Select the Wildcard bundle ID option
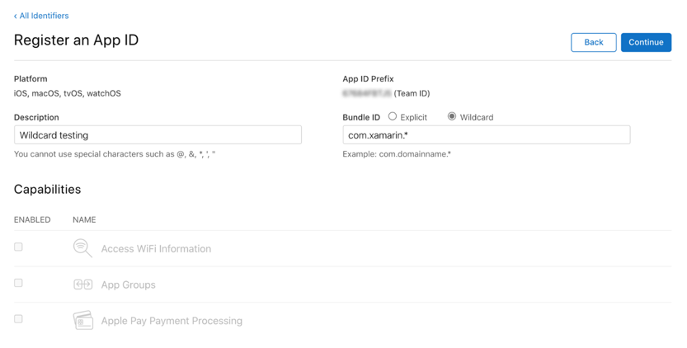This screenshot has width=687, height=348. pyautogui.click(x=452, y=116)
